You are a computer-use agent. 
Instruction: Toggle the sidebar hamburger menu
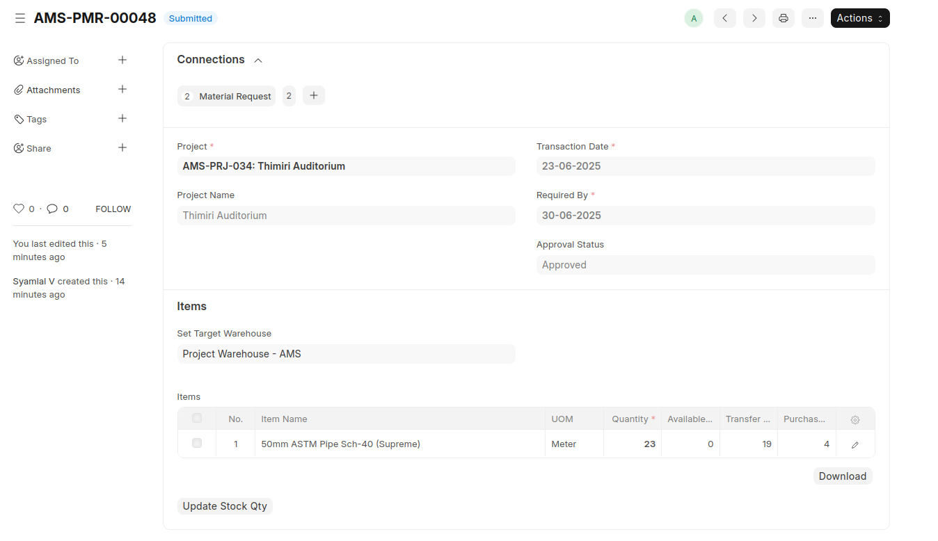[20, 18]
